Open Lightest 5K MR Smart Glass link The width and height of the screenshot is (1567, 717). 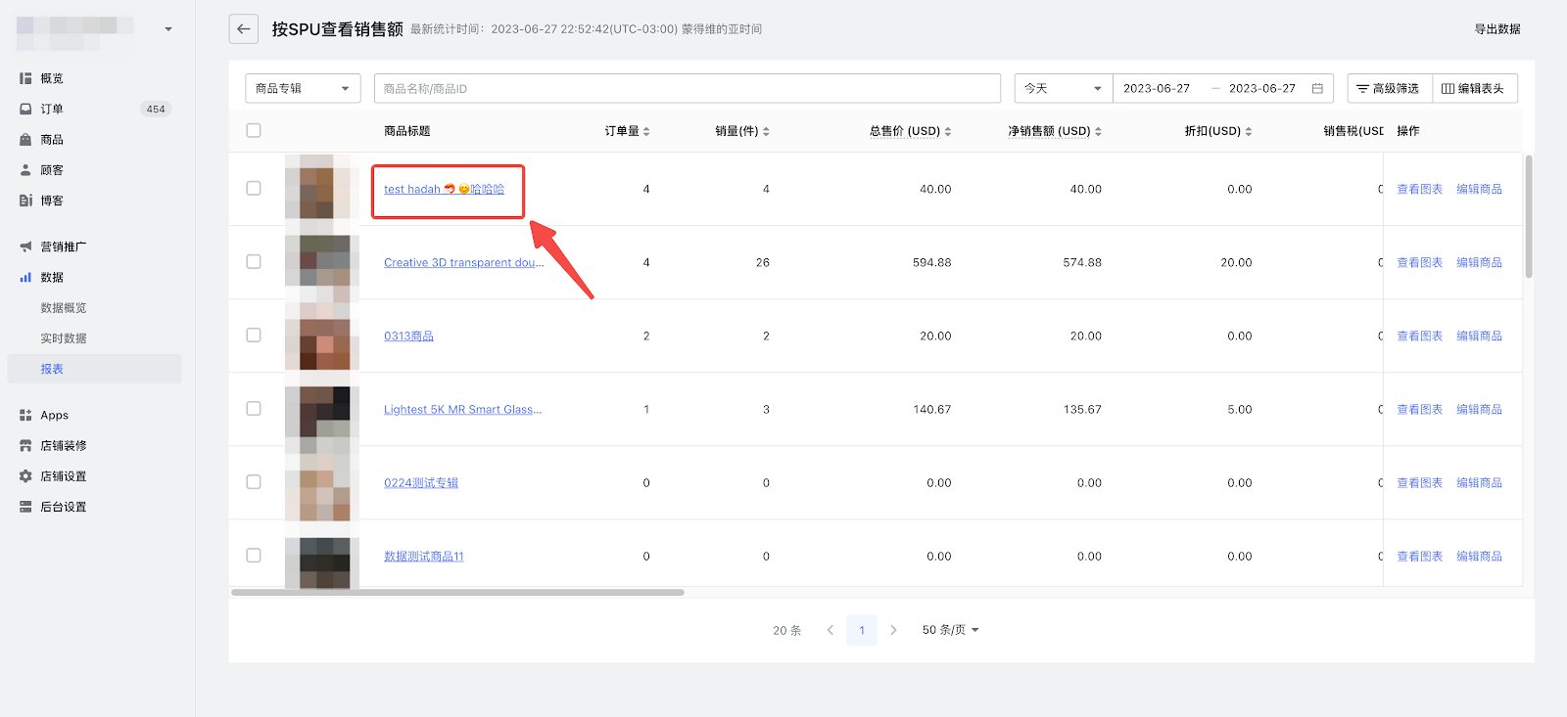tap(462, 409)
